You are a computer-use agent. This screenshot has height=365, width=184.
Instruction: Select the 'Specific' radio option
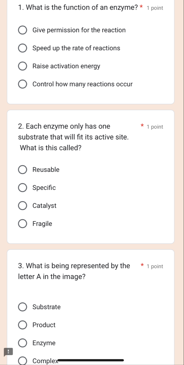coord(22,188)
